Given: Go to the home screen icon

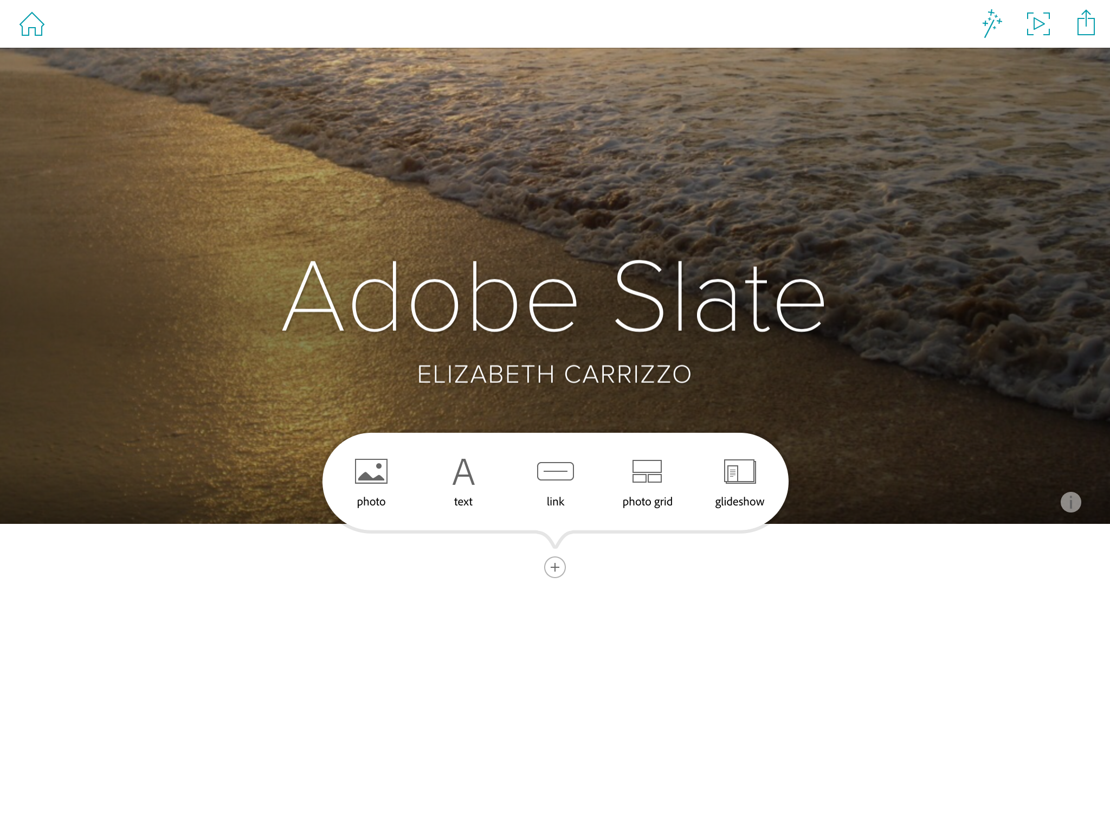Looking at the screenshot, I should 32,24.
